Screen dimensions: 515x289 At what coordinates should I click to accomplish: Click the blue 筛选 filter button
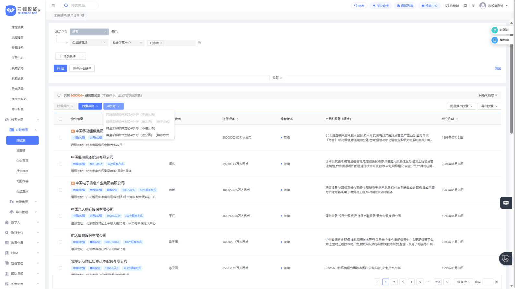(60, 68)
